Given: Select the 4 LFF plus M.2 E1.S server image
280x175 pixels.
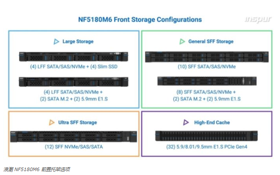Looking at the screenshot, I should pyautogui.click(x=73, y=82).
